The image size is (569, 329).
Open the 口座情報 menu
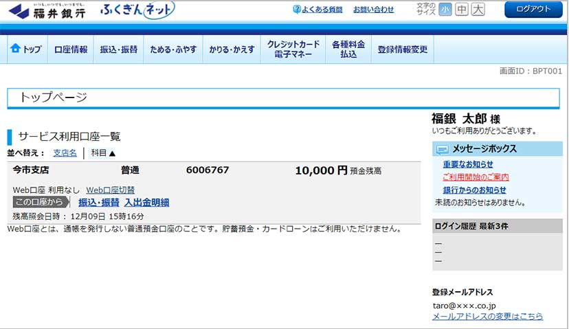(x=71, y=49)
